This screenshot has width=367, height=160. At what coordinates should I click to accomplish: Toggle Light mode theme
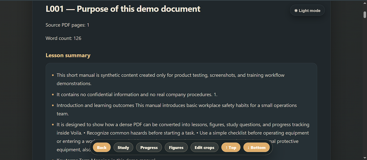click(307, 10)
